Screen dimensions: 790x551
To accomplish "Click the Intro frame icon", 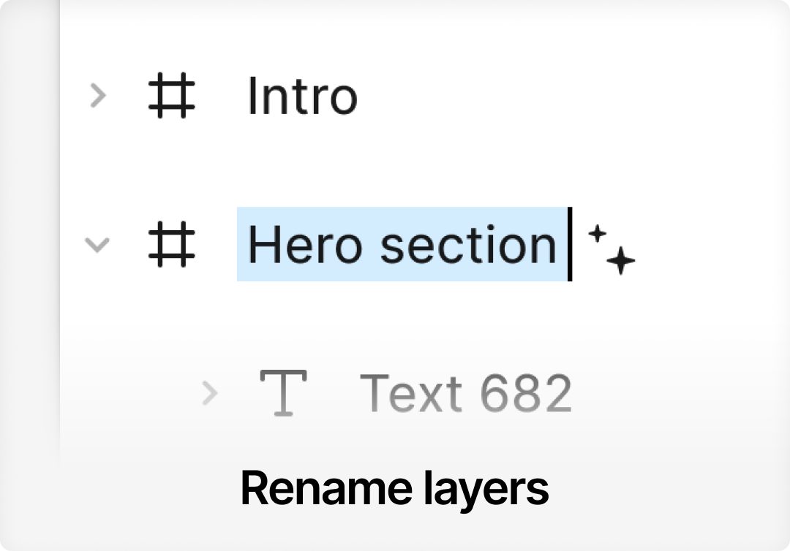I will click(172, 96).
